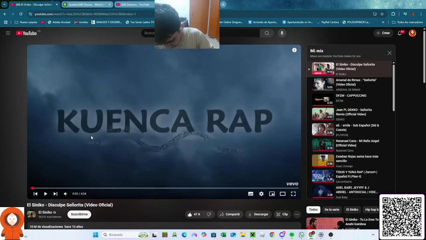Start voice search with microphone icon

click(x=282, y=33)
